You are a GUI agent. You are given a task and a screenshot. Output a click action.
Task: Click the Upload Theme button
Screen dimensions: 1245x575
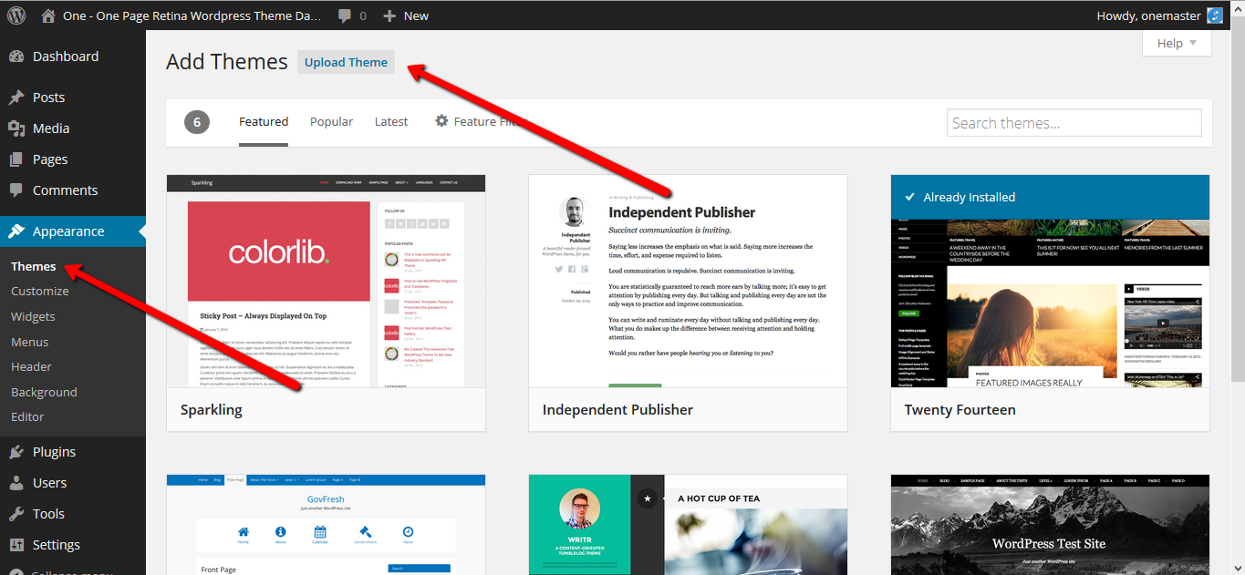[x=346, y=62]
